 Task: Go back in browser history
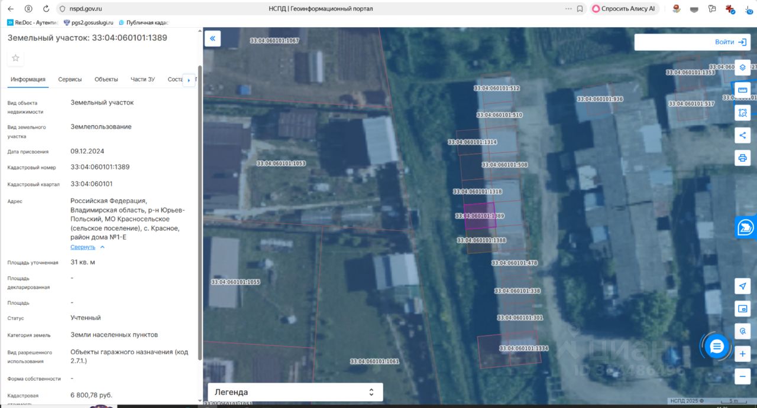10,9
